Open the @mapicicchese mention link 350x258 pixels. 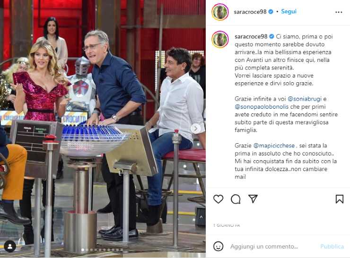[x=274, y=146]
